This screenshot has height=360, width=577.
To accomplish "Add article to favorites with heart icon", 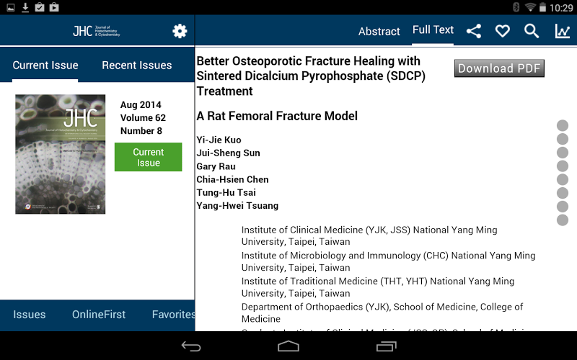I will (502, 31).
